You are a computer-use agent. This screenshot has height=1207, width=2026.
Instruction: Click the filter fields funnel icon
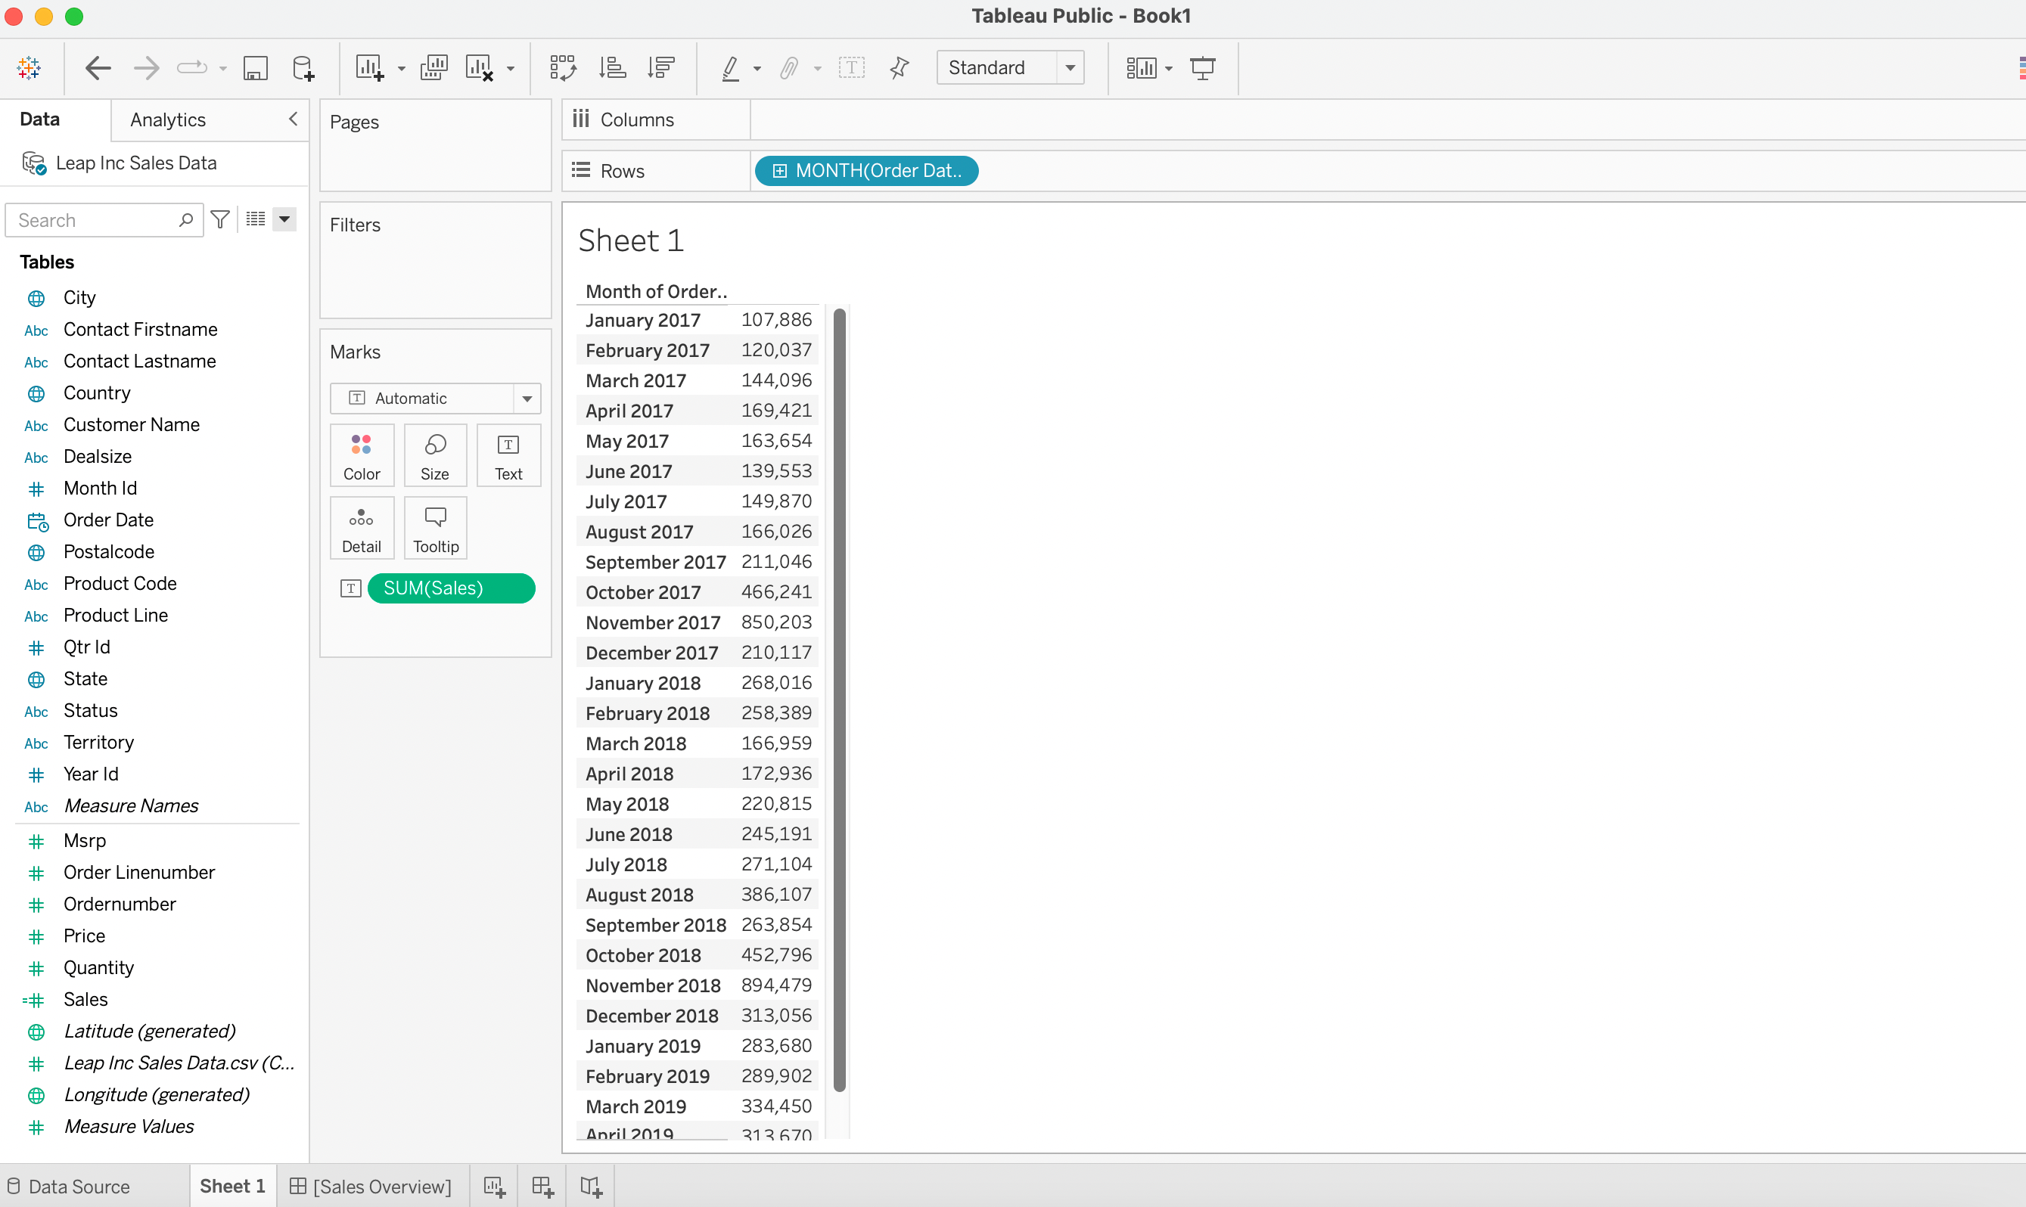tap(219, 219)
